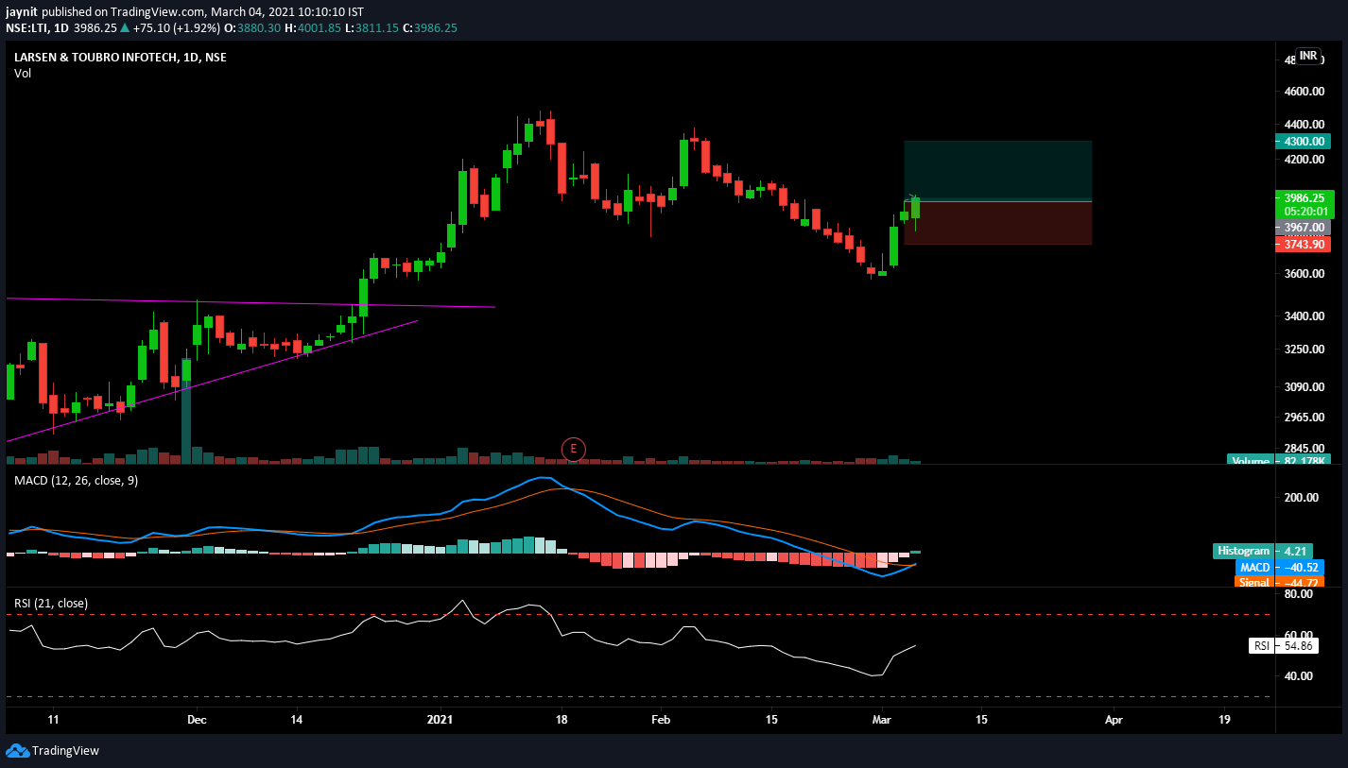The width and height of the screenshot is (1348, 768).
Task: Click 4400.00 on the price axis
Action: (1303, 125)
